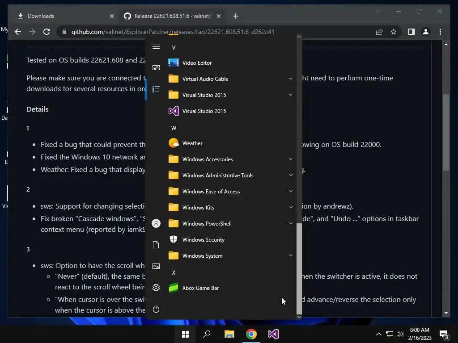
Task: Open Chrome profile icon
Action: (426, 32)
